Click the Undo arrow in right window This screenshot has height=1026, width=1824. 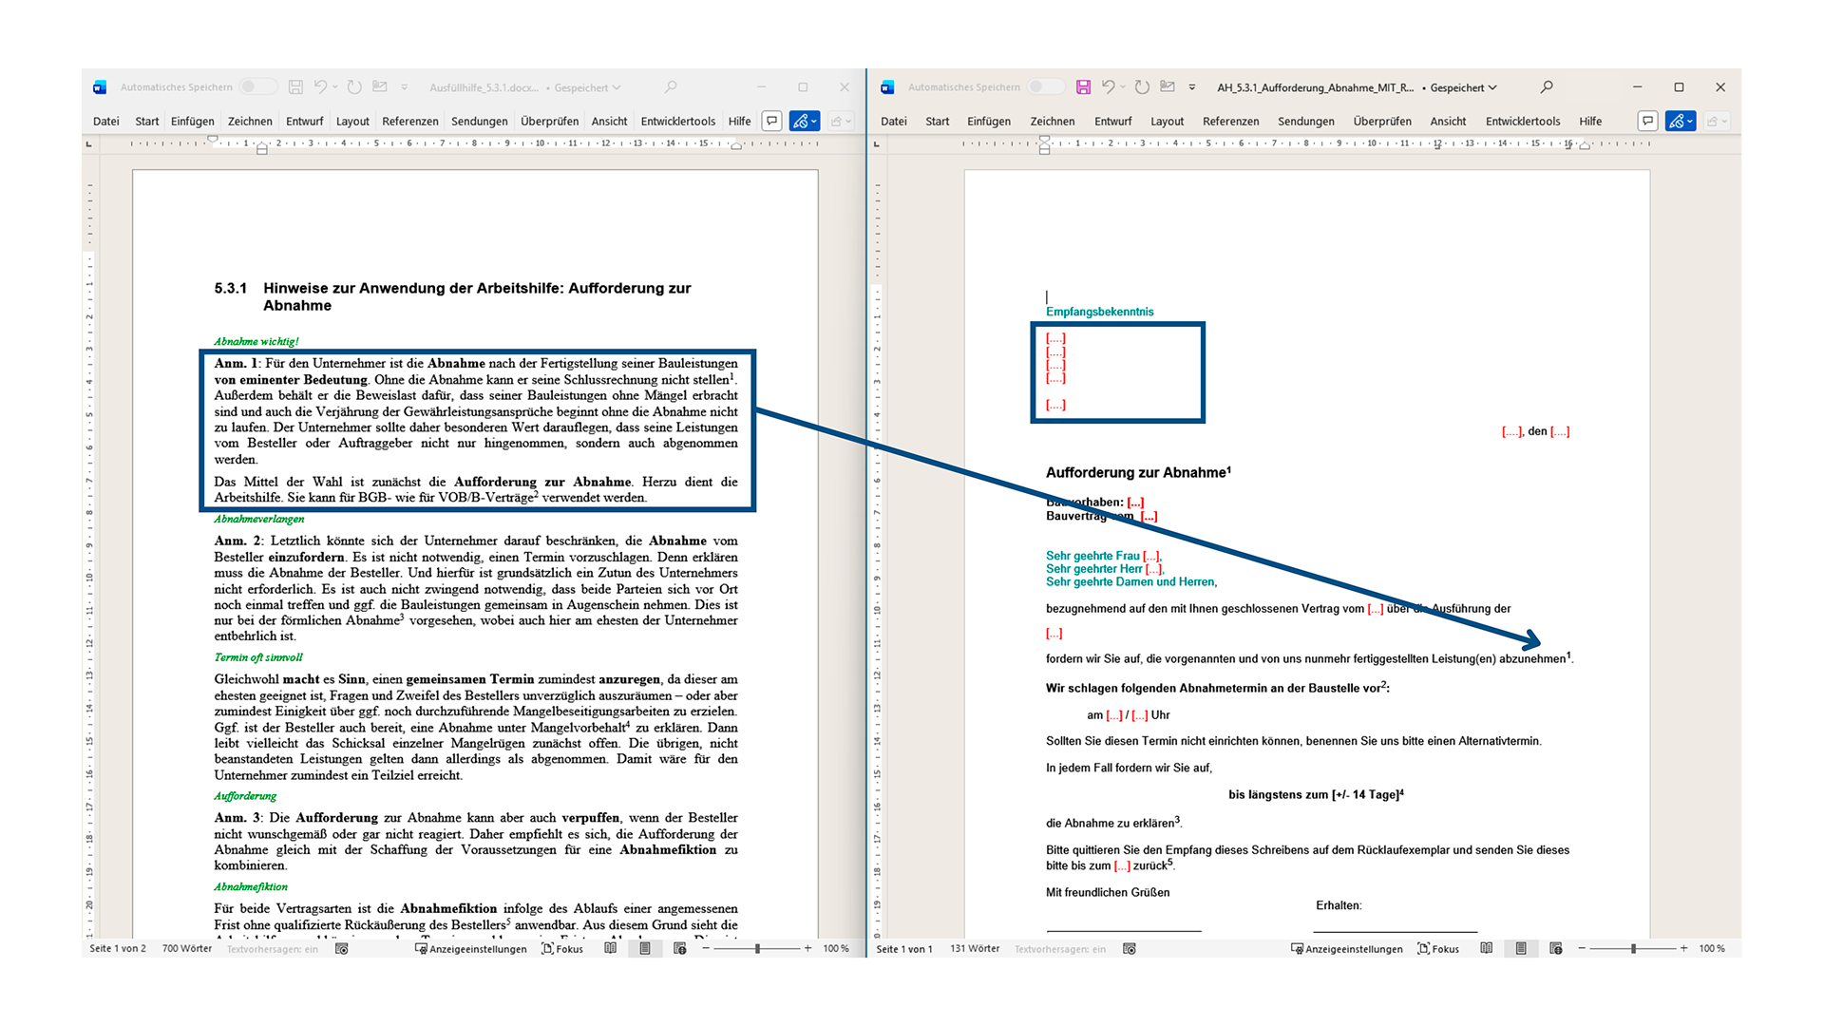click(1108, 87)
